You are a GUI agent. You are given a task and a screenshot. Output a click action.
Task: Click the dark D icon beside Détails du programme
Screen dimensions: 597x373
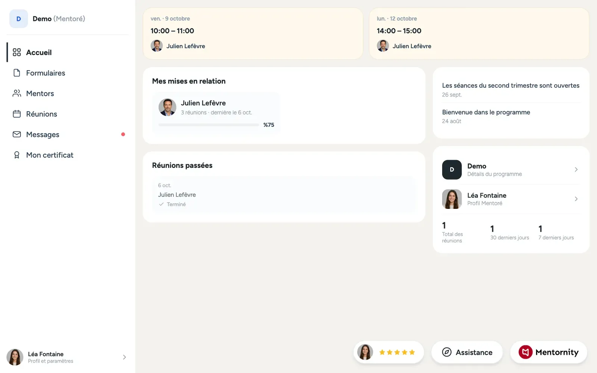452,170
